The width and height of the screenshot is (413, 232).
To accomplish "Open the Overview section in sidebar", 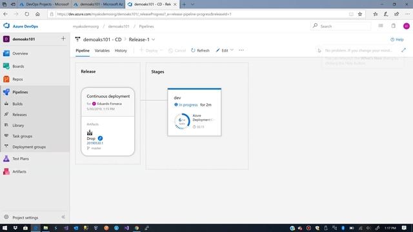I will point(20,53).
